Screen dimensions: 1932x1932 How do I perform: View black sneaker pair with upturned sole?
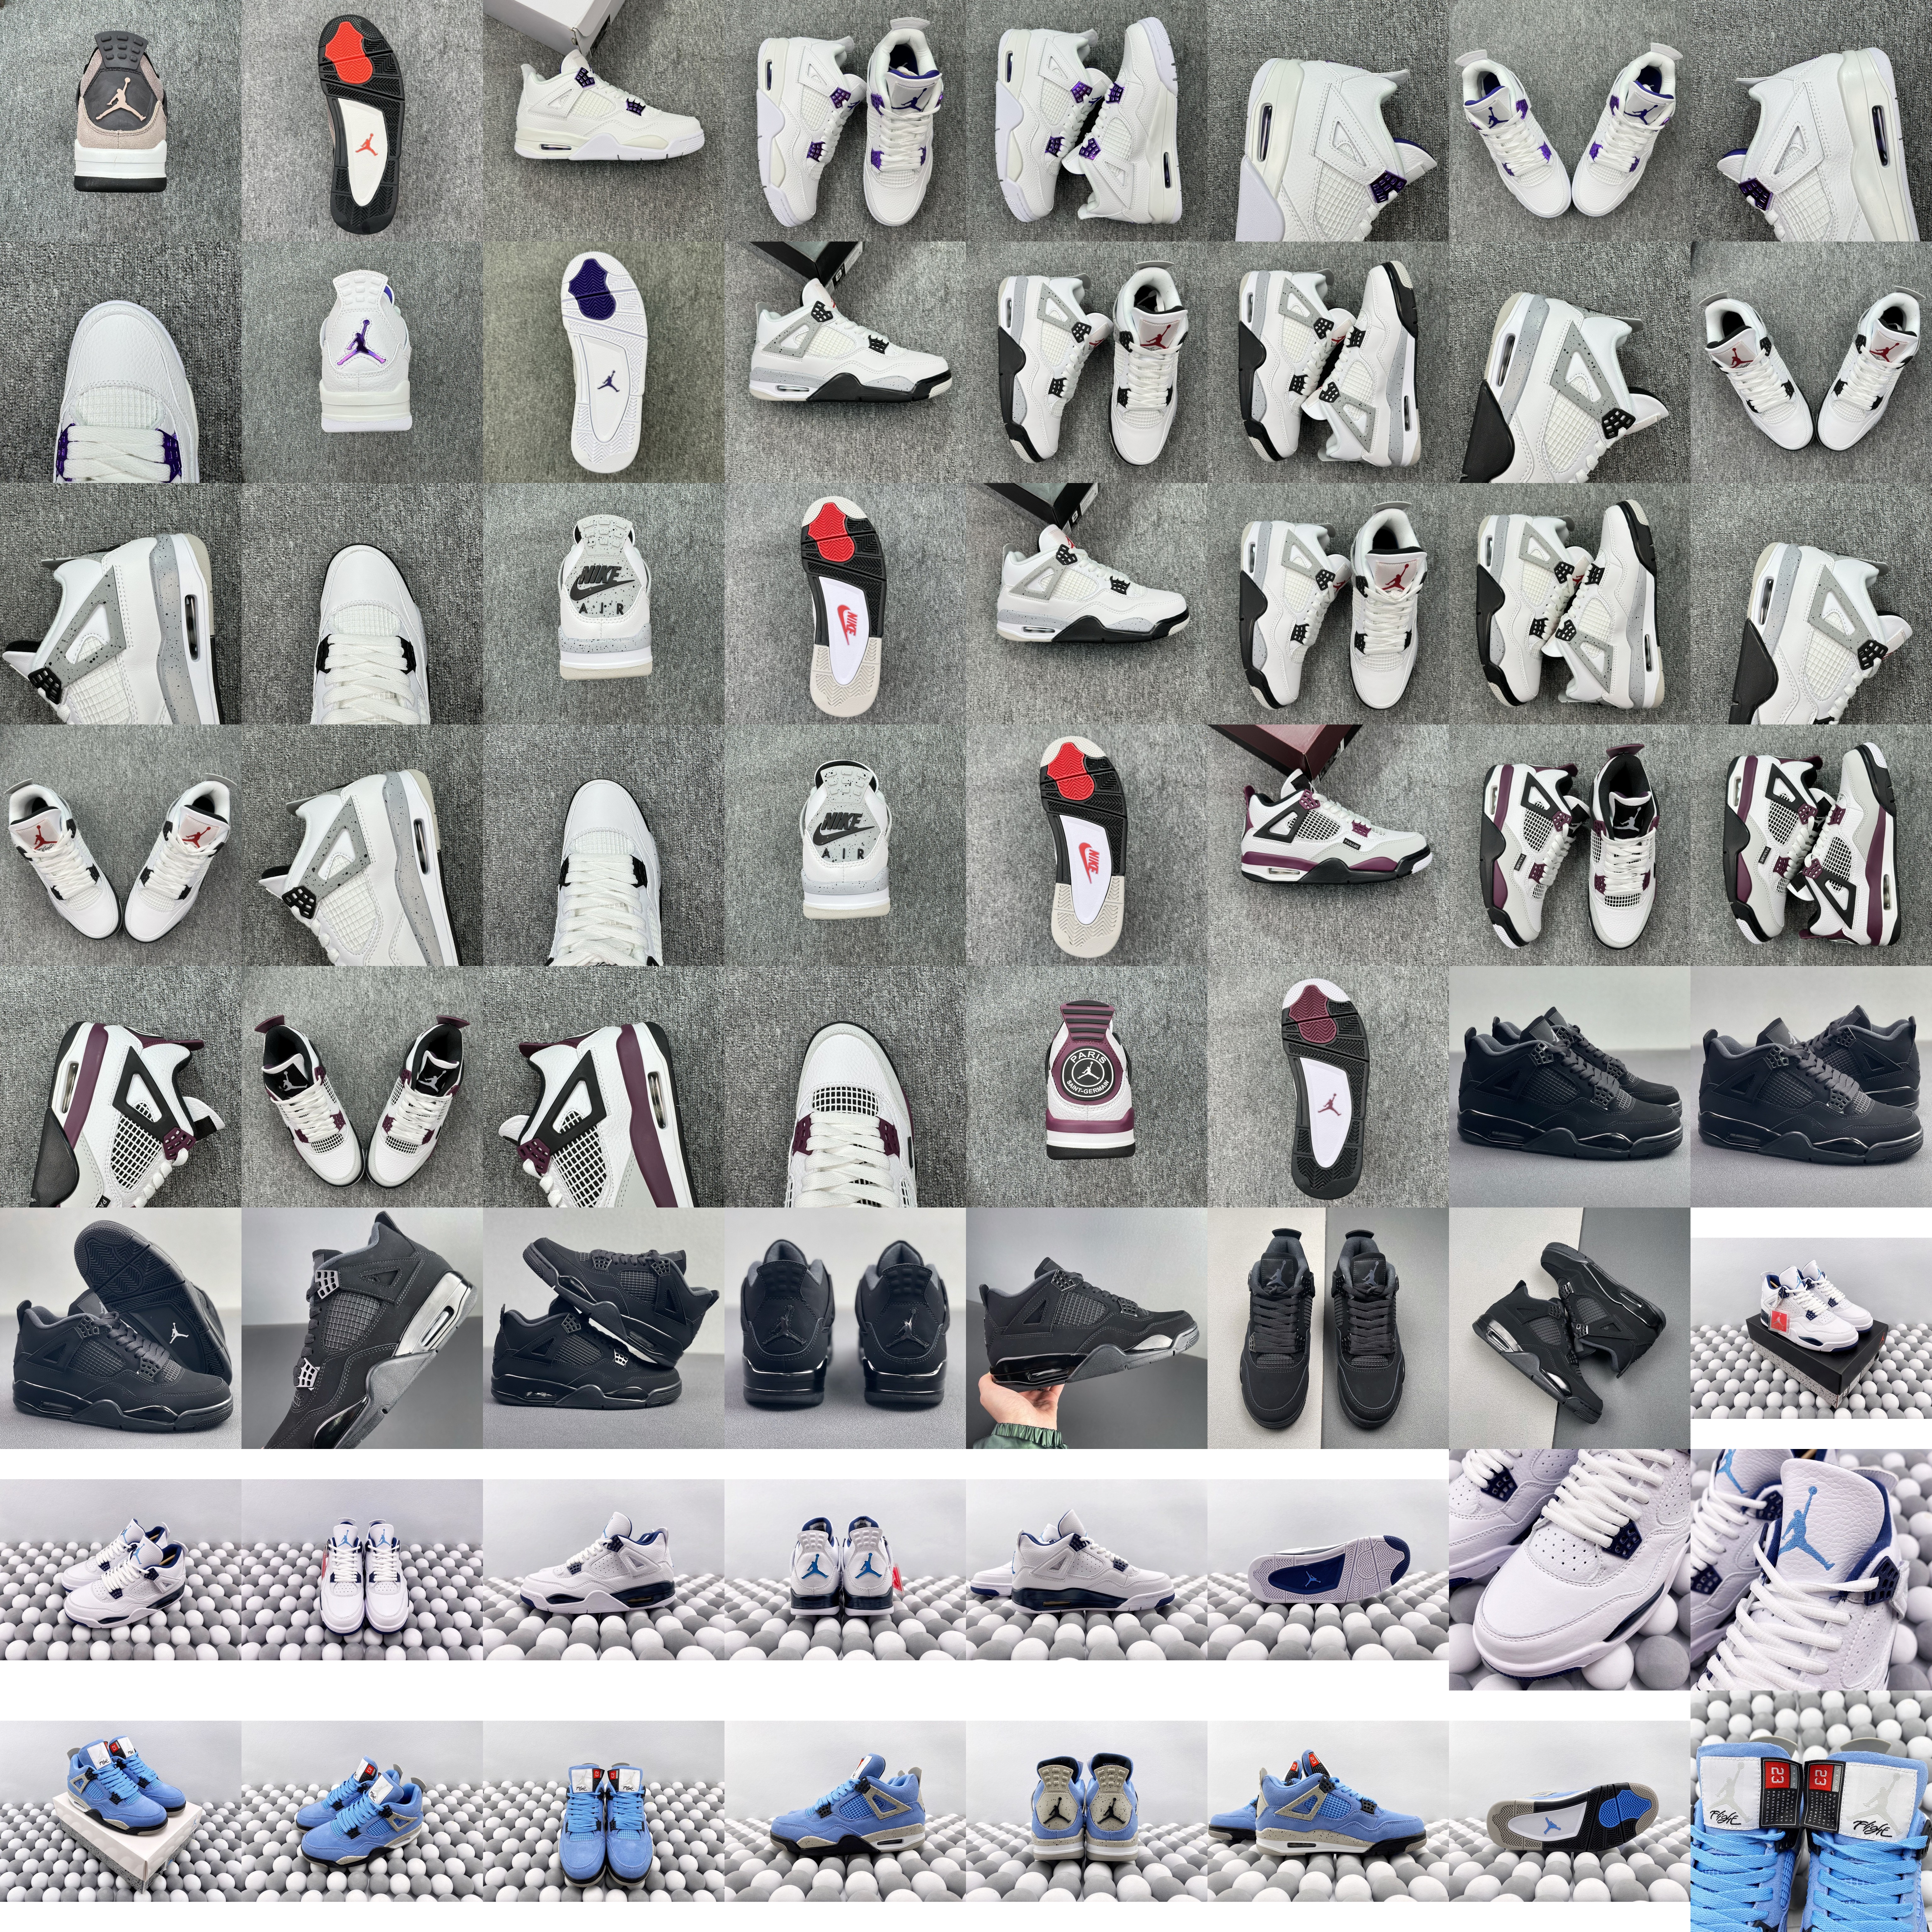click(x=120, y=1328)
